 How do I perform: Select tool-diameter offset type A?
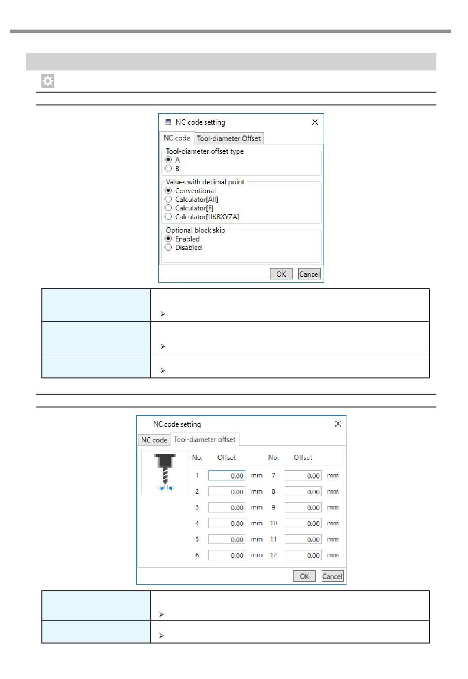(168, 160)
